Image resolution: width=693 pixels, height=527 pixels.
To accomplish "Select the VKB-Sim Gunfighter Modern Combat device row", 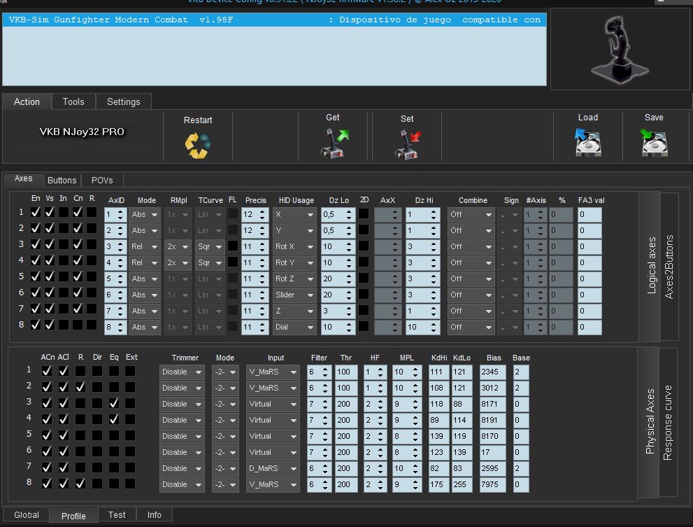I will pos(273,20).
